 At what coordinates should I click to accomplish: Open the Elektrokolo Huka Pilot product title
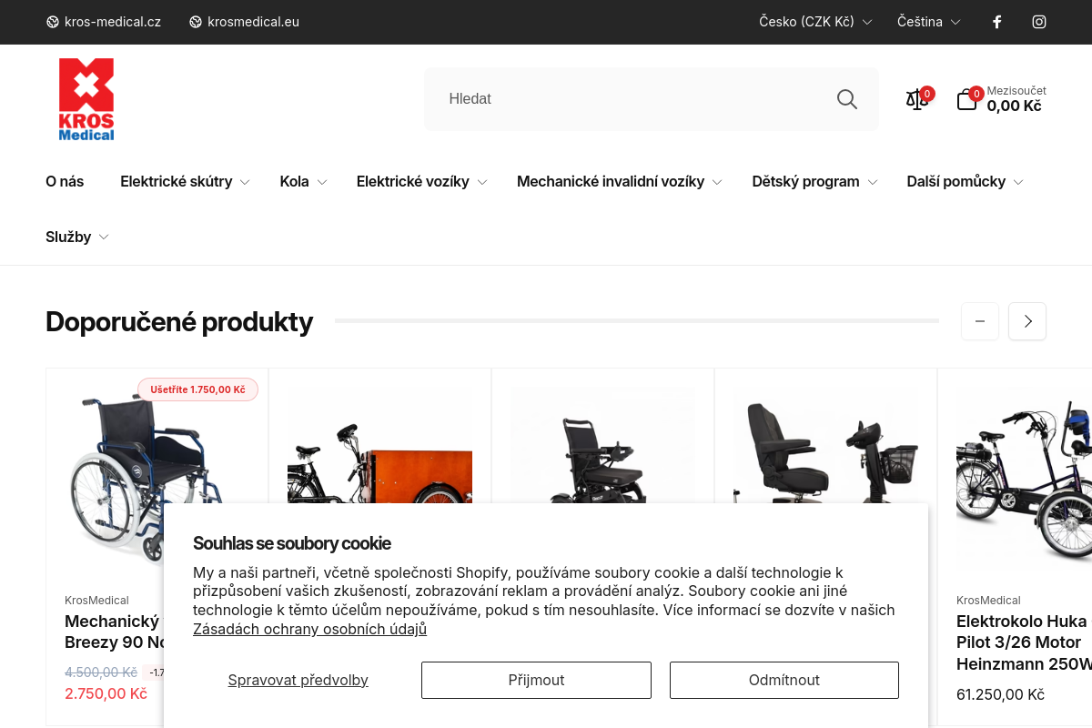[1024, 642]
